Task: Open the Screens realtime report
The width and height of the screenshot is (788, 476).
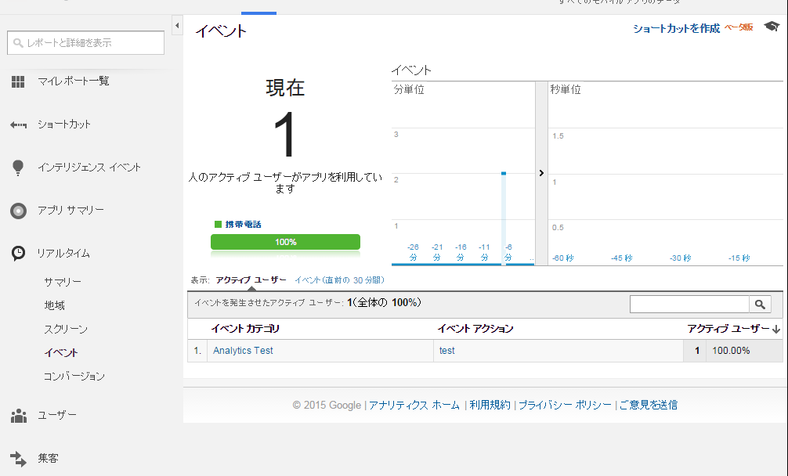Action: tap(66, 330)
